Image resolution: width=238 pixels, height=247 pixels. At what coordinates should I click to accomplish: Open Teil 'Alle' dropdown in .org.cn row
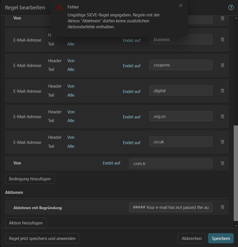coord(71,121)
